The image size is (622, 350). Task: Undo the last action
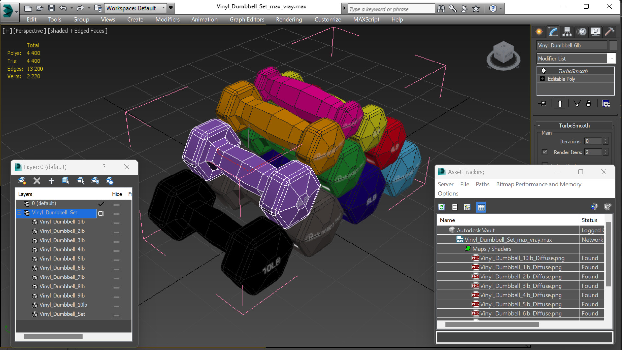pos(63,8)
